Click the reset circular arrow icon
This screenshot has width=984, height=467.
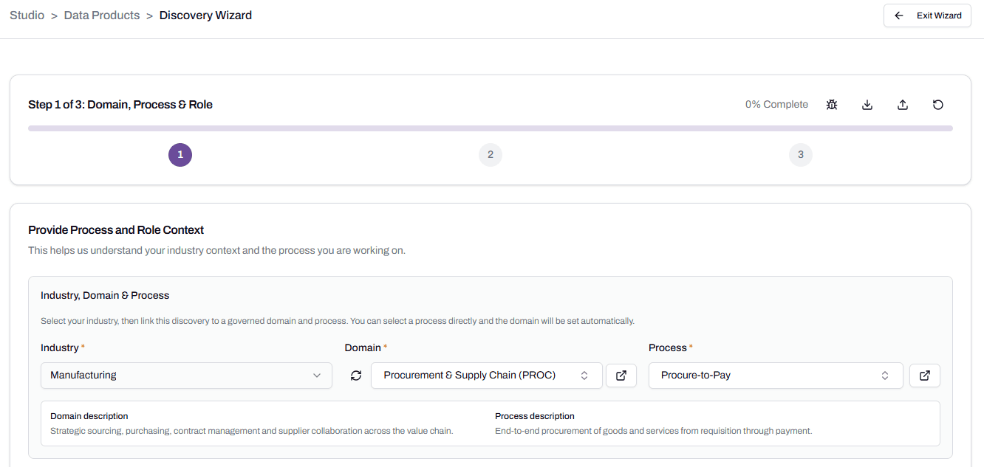tap(938, 105)
